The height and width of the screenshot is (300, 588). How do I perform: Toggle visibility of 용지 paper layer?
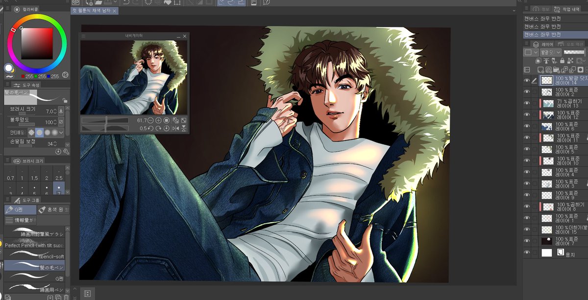click(x=527, y=253)
